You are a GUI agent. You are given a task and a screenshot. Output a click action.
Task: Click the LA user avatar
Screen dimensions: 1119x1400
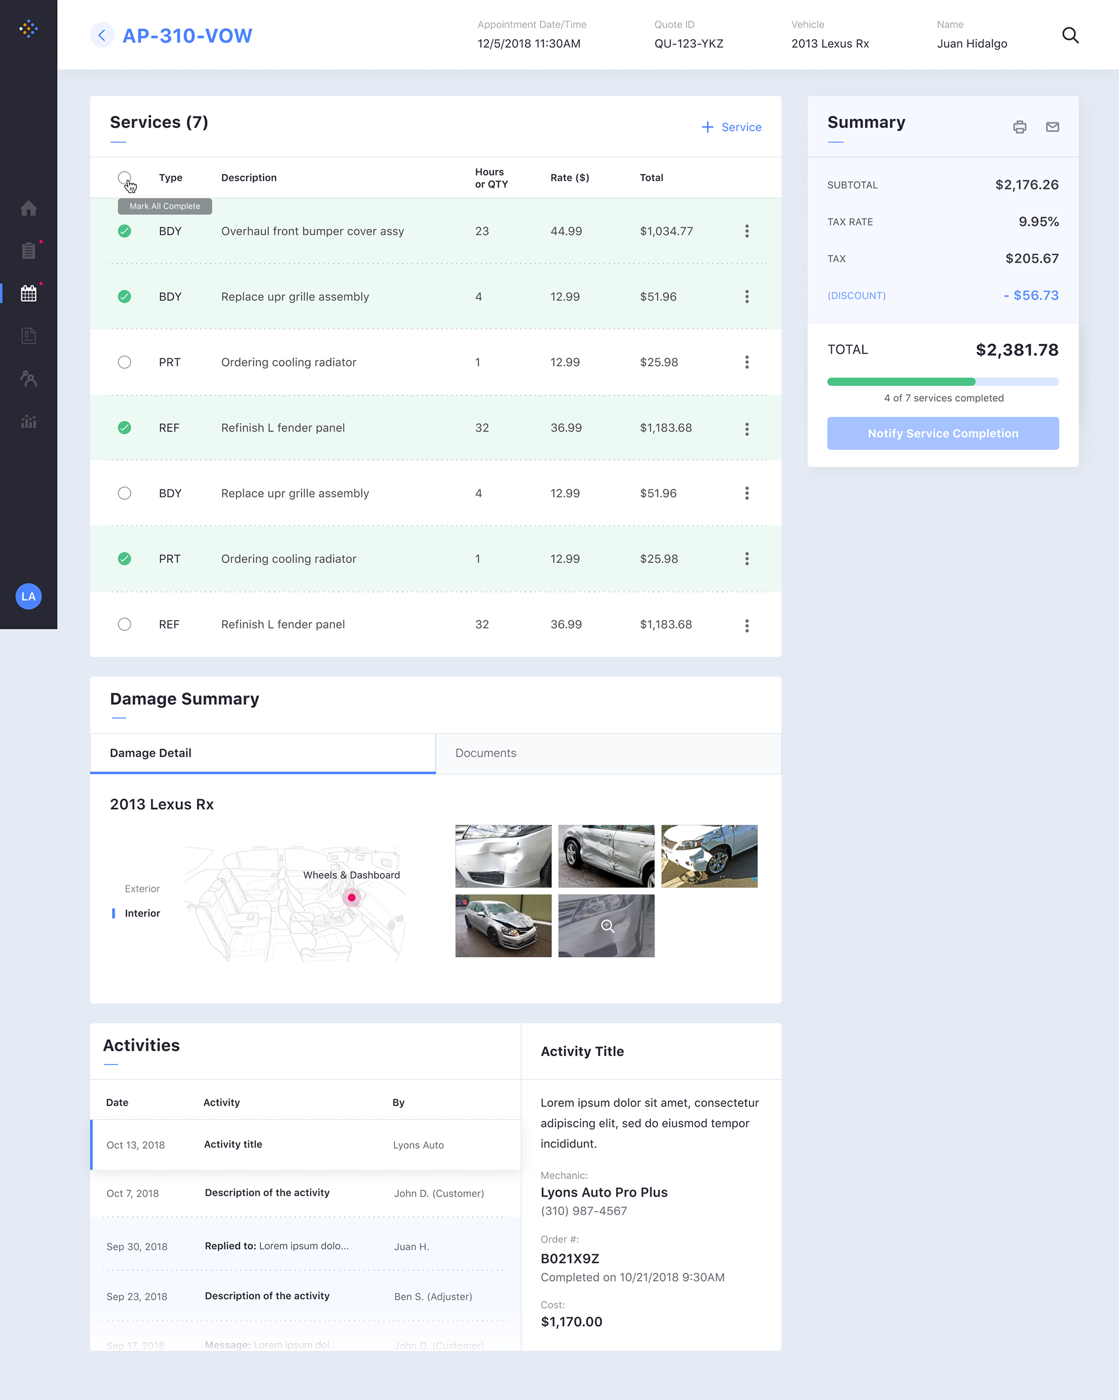pyautogui.click(x=29, y=596)
